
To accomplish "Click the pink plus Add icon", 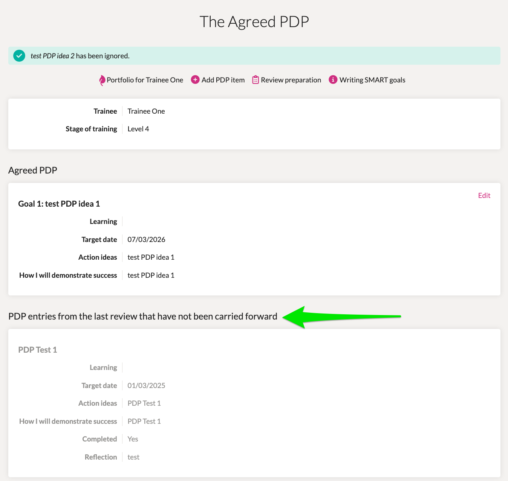I will pyautogui.click(x=195, y=80).
